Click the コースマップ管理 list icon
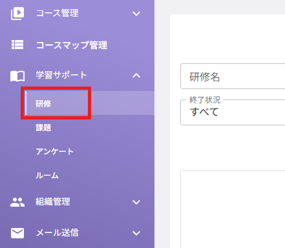The image size is (285, 248). [x=17, y=45]
